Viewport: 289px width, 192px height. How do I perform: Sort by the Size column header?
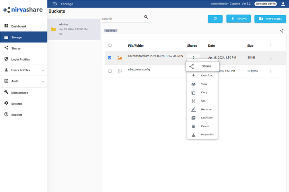click(x=250, y=45)
